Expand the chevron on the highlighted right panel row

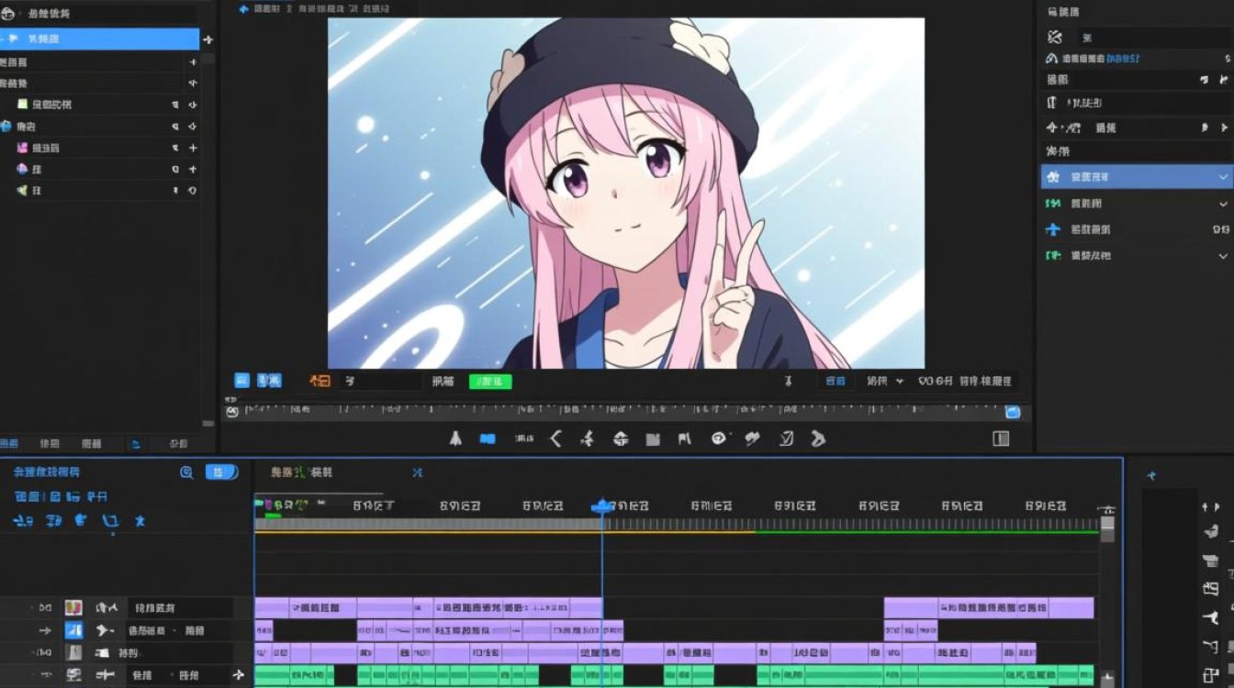pos(1223,177)
